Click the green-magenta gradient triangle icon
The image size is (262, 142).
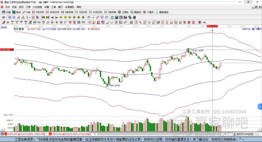[38, 17]
